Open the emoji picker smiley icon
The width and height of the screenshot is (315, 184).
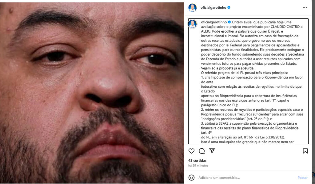pos(191,178)
